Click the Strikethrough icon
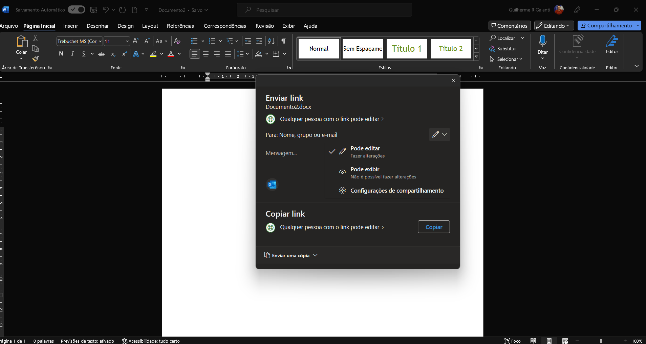This screenshot has width=646, height=344. click(101, 54)
